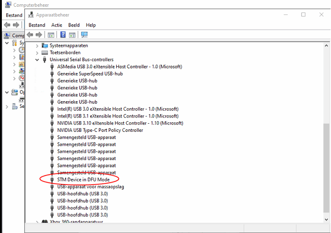Click the scroll-down arrow of the device list
The height and width of the screenshot is (233, 331).
326,220
